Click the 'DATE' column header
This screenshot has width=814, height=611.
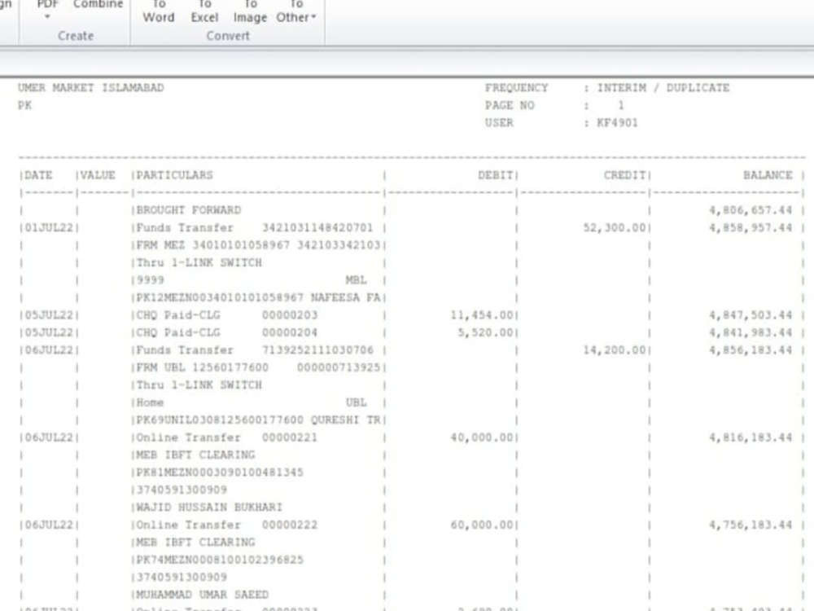pyautogui.click(x=38, y=175)
